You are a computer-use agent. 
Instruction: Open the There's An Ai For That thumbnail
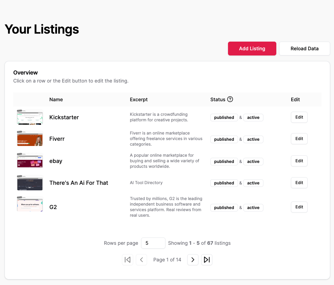pos(30,183)
